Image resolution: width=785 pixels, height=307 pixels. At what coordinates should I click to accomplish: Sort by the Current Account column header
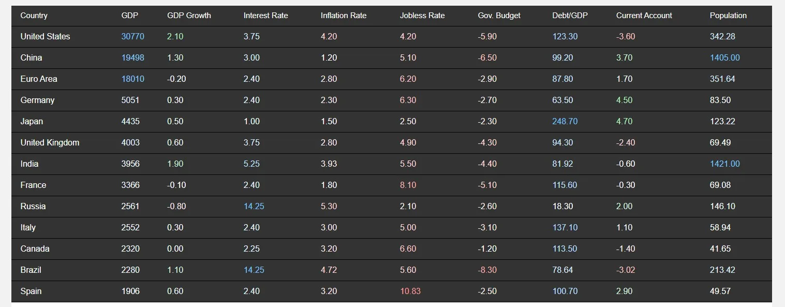pos(644,16)
